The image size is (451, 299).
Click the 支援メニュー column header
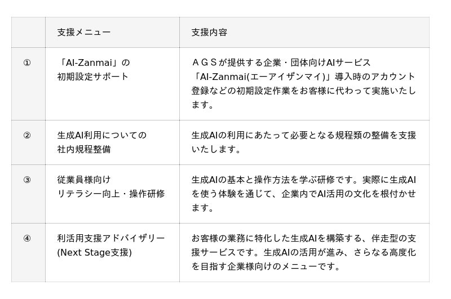[84, 32]
